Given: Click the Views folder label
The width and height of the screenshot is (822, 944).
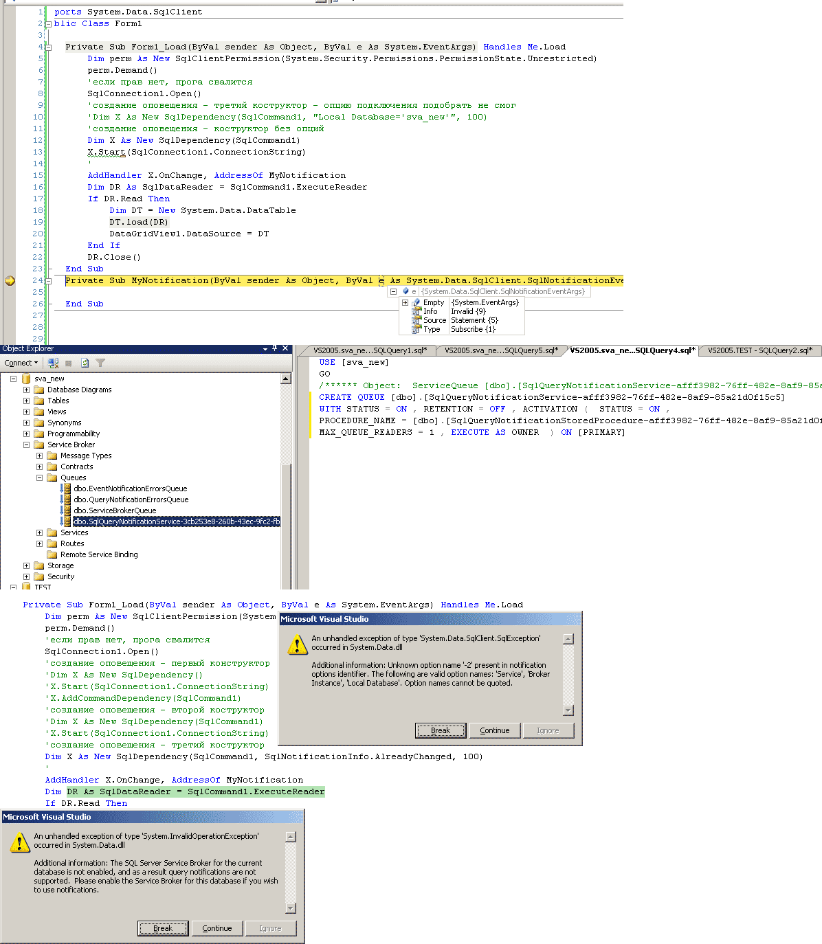Looking at the screenshot, I should [57, 412].
